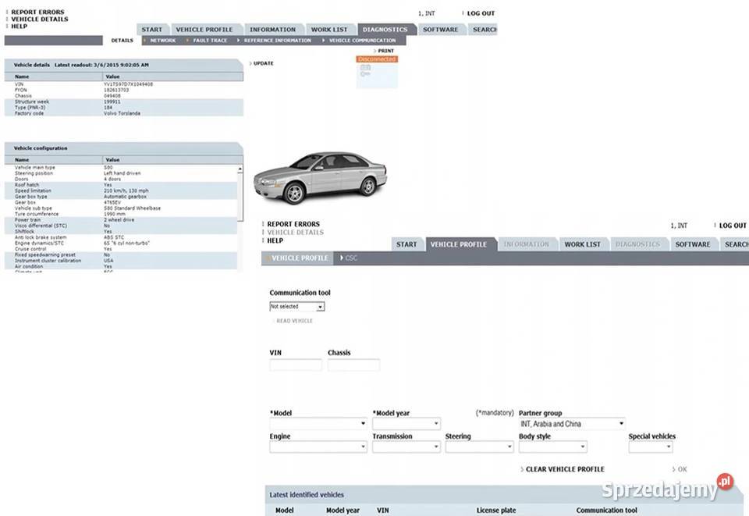Click REPORT ERRORS in lower window

293,224
